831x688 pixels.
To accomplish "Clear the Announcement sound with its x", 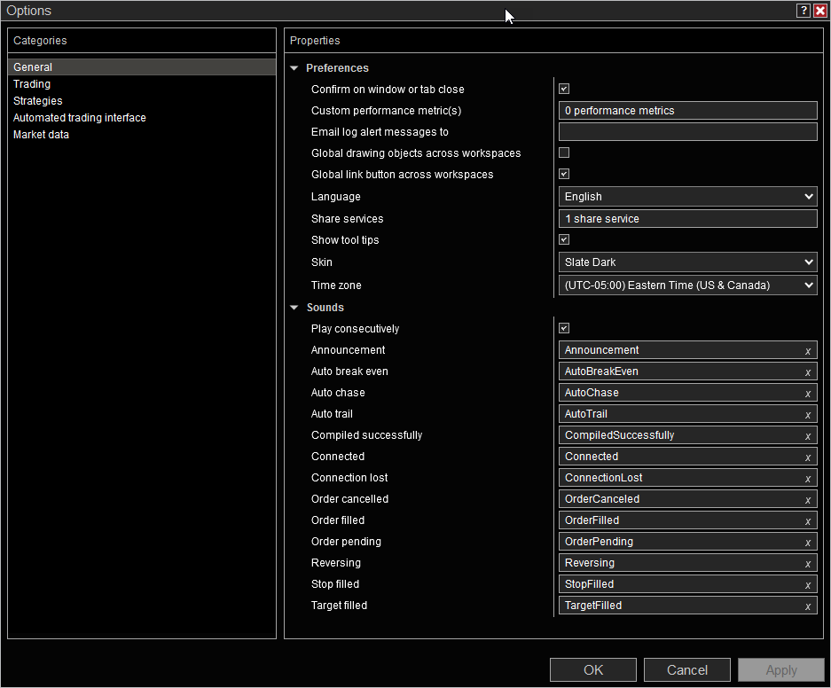I will point(807,351).
